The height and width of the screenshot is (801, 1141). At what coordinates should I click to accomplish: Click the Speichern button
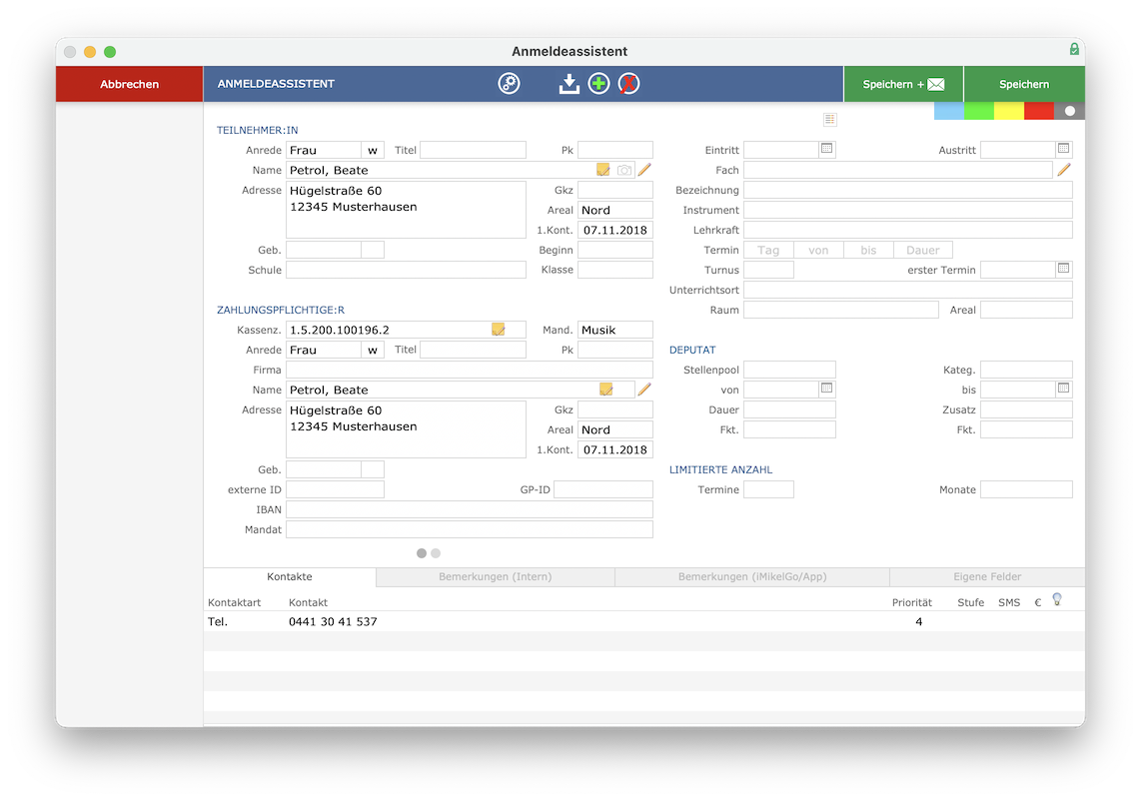coord(1024,84)
